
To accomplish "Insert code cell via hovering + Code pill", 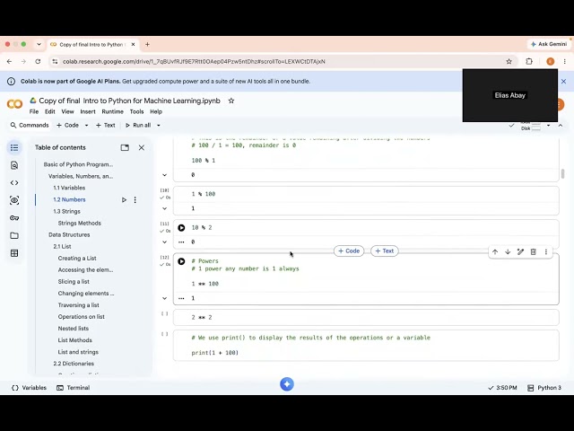I will (x=349, y=251).
